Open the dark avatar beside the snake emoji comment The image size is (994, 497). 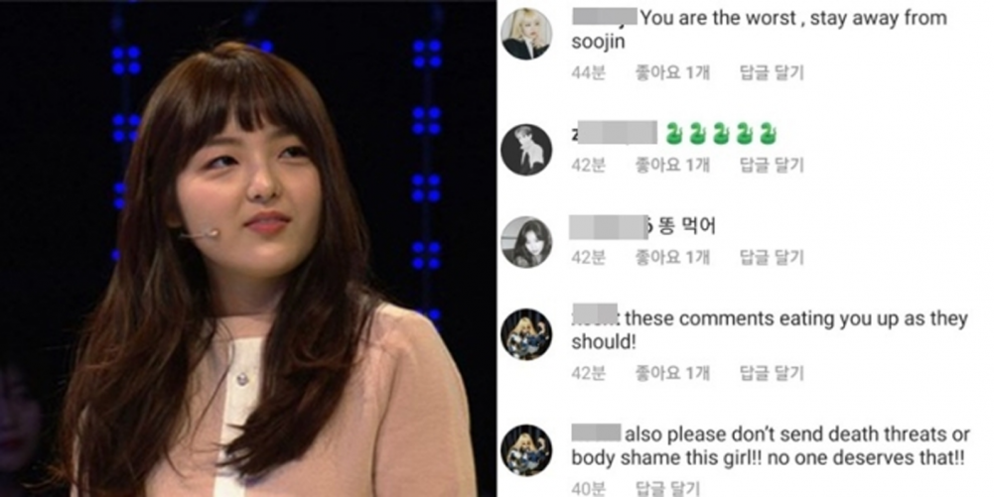(526, 150)
